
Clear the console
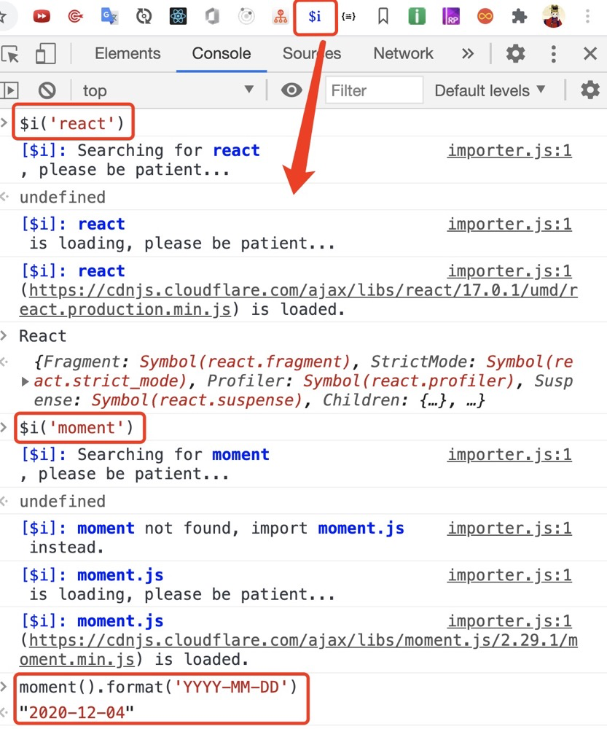pyautogui.click(x=47, y=90)
